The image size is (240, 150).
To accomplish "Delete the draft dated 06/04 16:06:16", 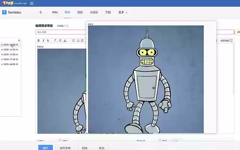I will [2, 64].
